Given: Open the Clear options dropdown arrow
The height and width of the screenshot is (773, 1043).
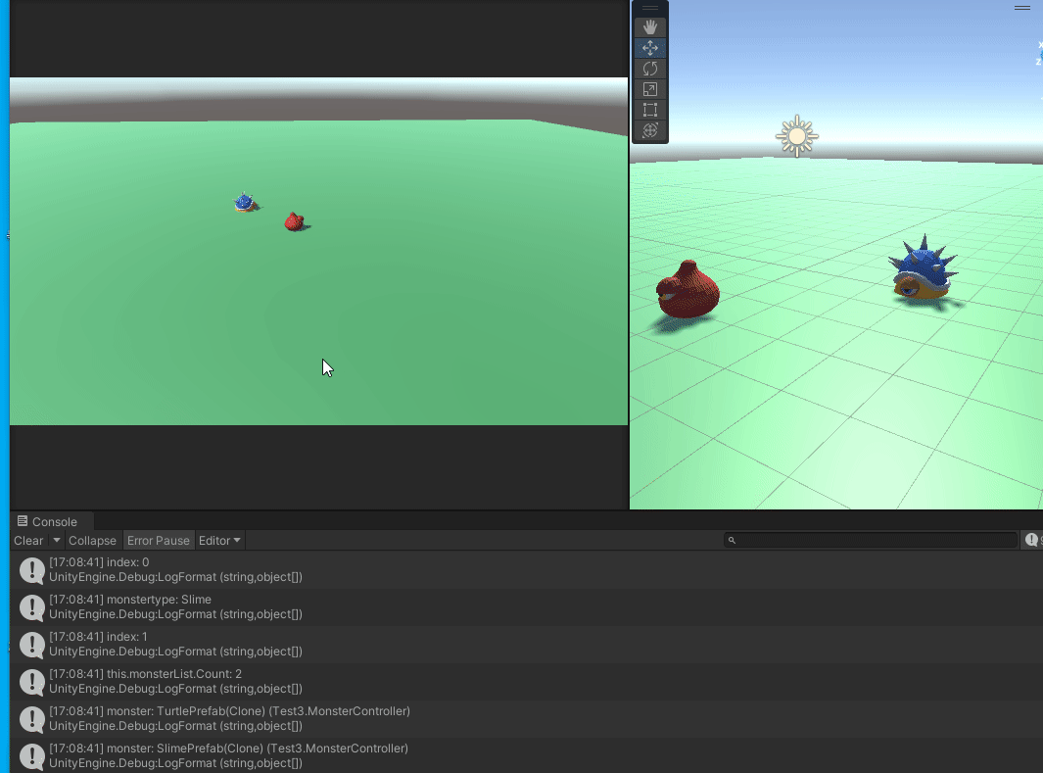Looking at the screenshot, I should [57, 541].
